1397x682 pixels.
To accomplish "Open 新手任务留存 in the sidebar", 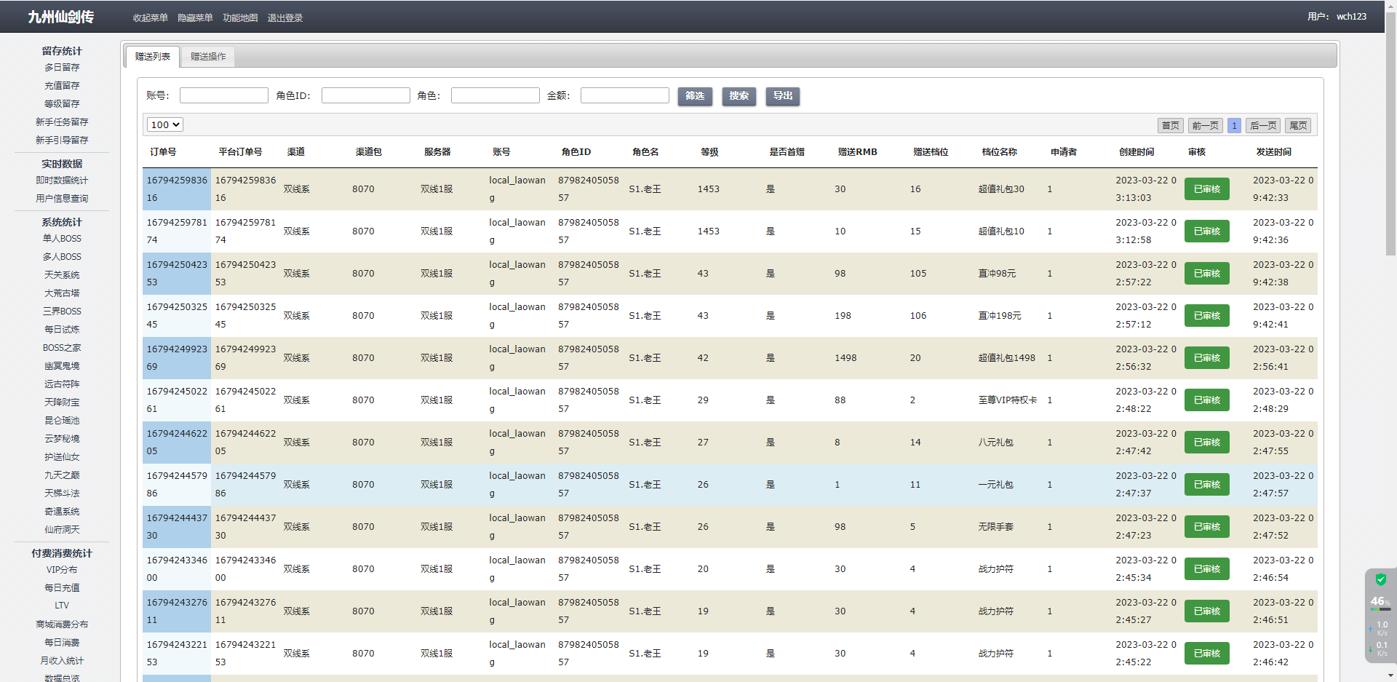I will coord(62,122).
